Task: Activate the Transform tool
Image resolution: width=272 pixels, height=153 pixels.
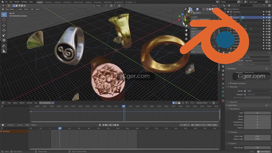Action: [4, 40]
